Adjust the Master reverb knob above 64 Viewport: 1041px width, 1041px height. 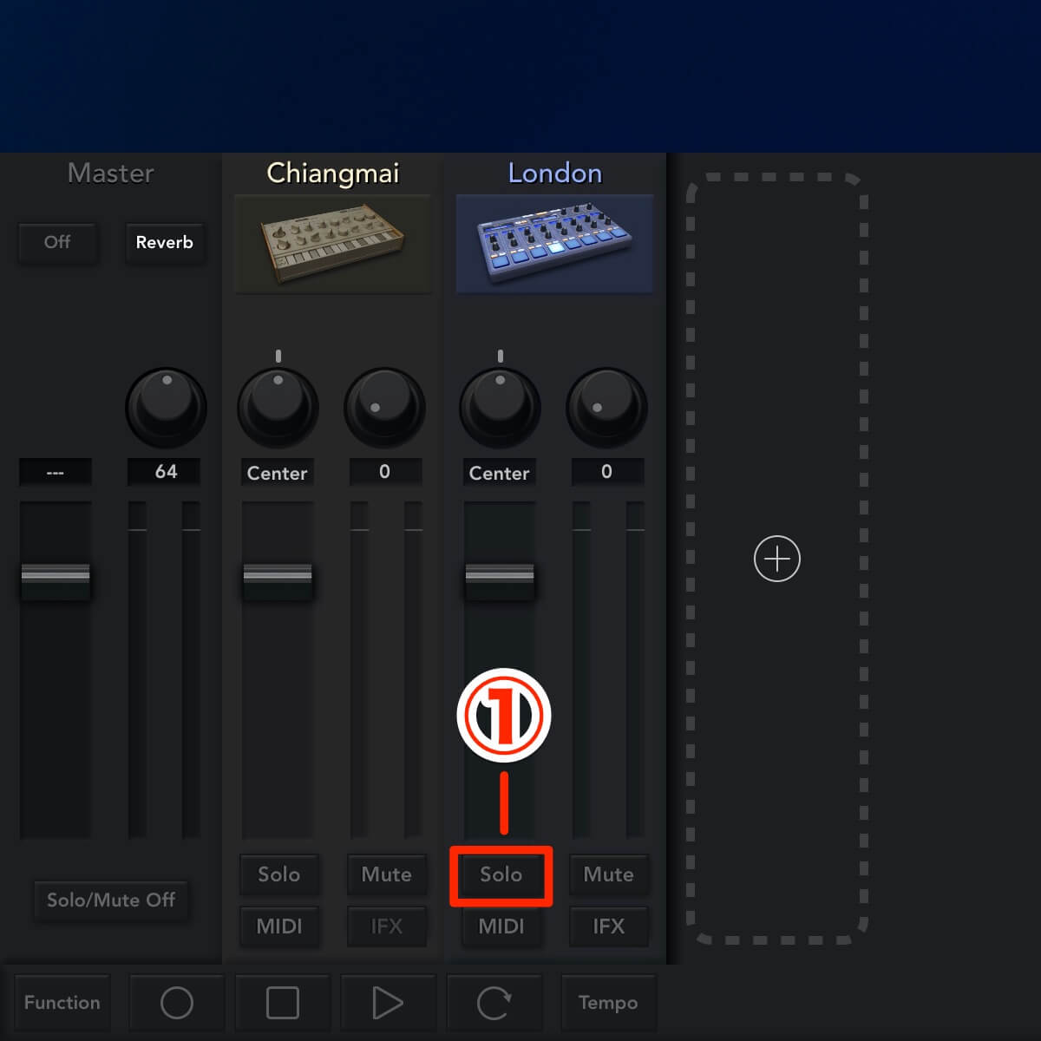tap(167, 408)
